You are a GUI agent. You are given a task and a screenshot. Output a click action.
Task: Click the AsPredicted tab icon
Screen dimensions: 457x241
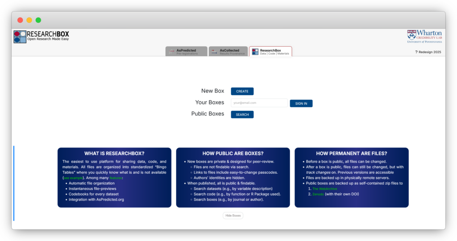point(172,52)
